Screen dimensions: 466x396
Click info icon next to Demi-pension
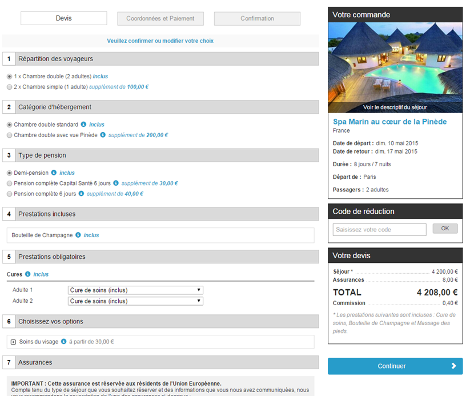54,173
